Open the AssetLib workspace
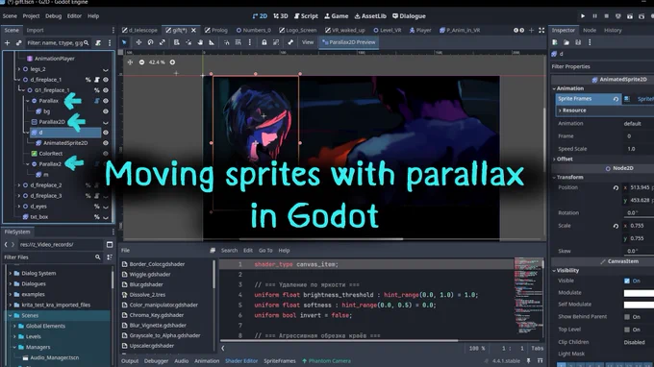This screenshot has height=367, width=654. pos(370,15)
